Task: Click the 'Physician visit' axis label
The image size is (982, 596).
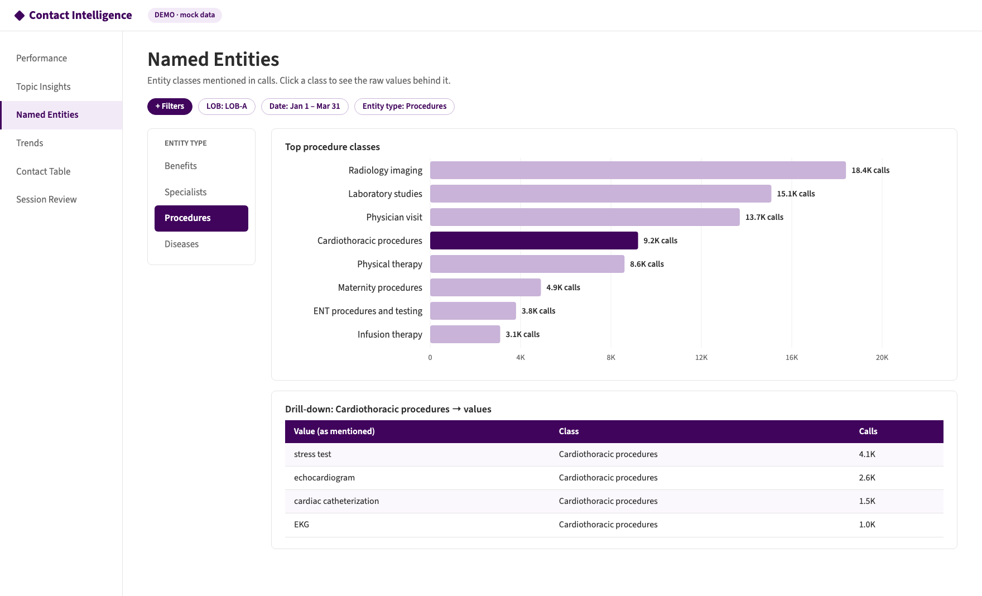Action: (x=394, y=218)
